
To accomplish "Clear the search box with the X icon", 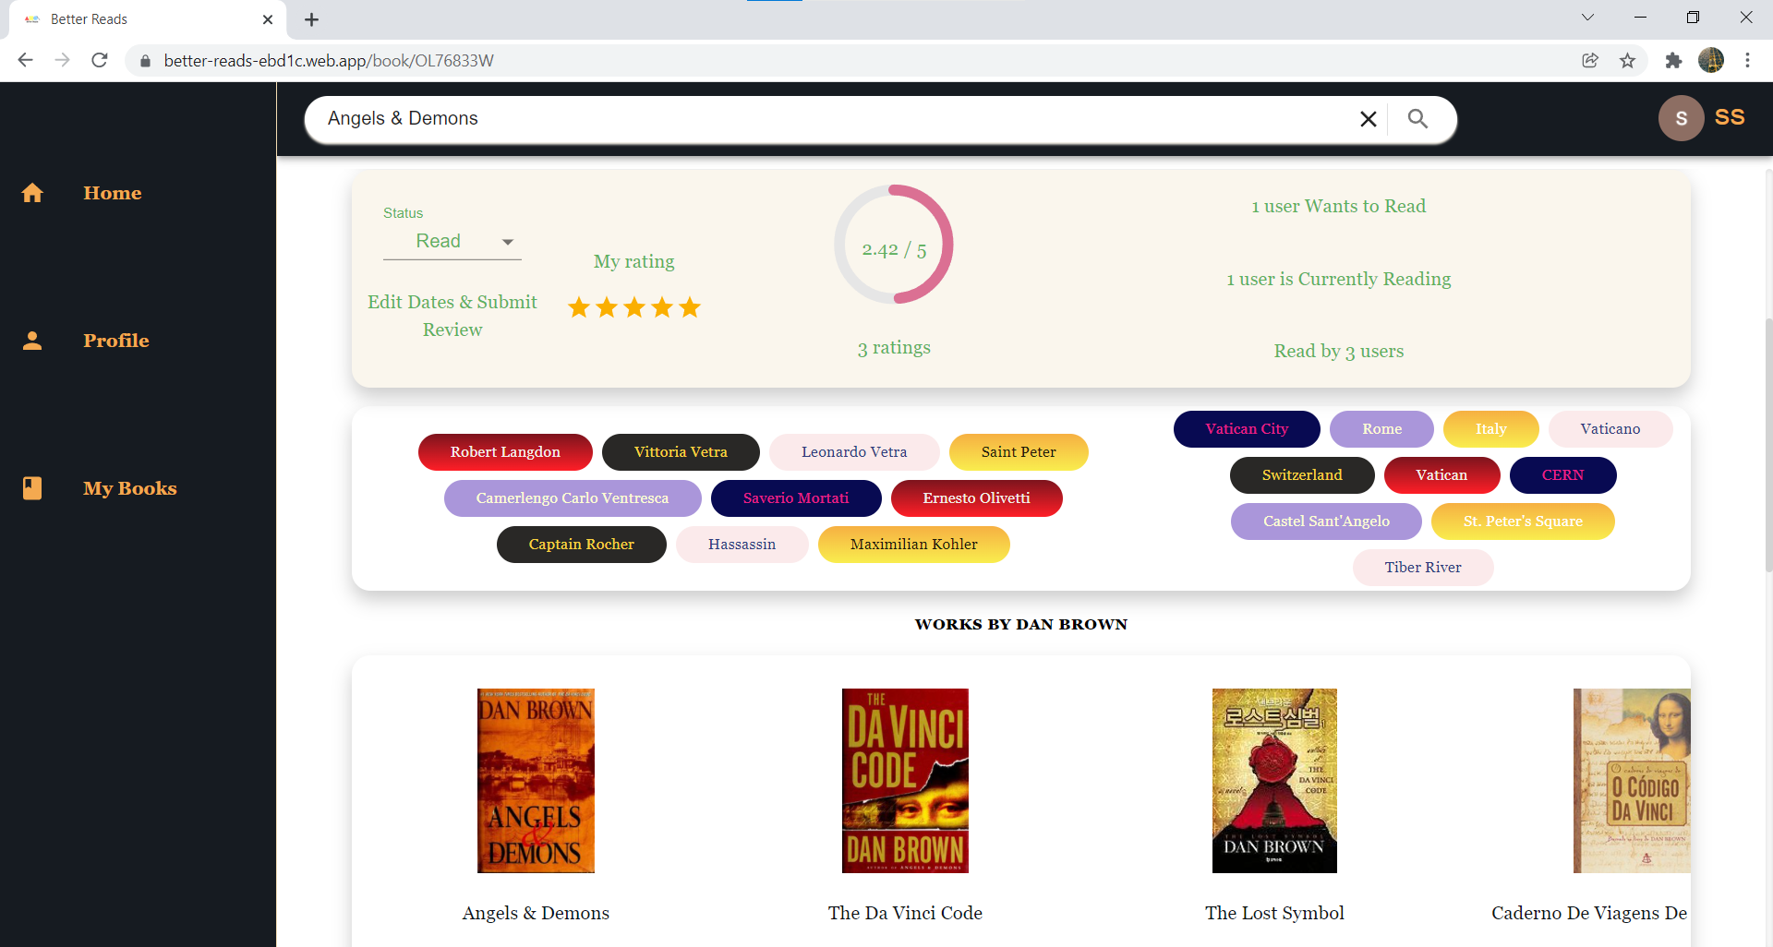I will pos(1369,119).
